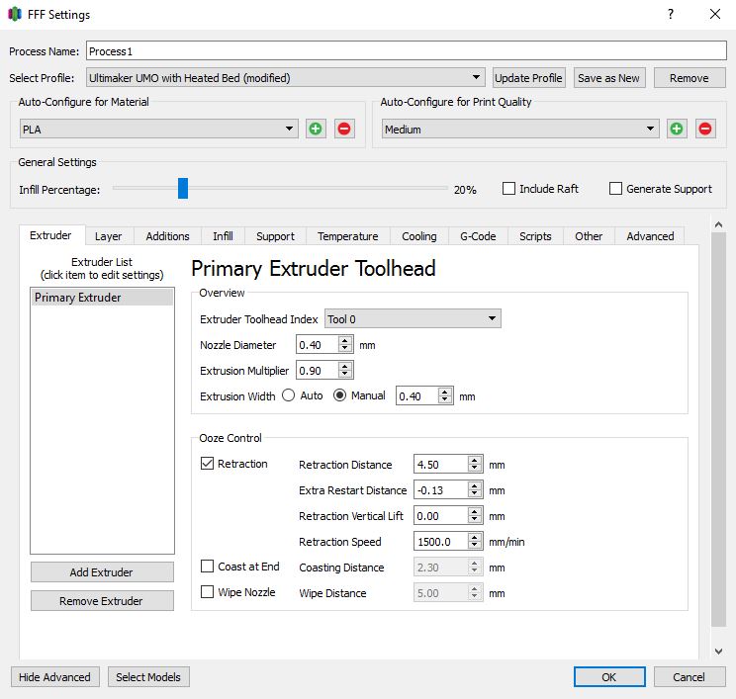Screen dimensions: 736x699
Task: Toggle the Coast at End checkbox
Action: coord(208,567)
